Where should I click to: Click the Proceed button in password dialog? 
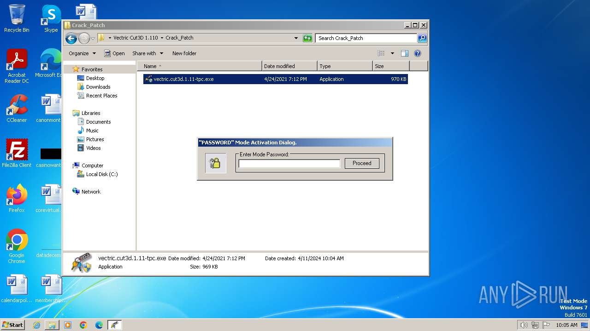pos(362,163)
